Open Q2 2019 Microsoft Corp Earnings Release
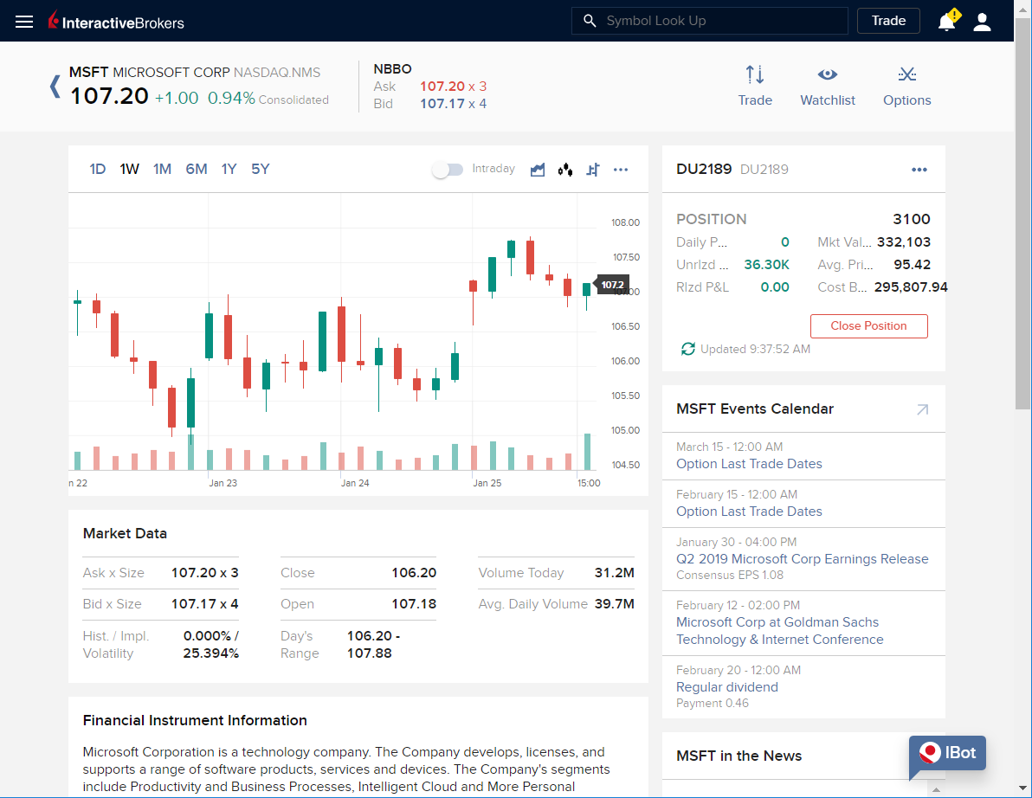1032x798 pixels. point(803,558)
